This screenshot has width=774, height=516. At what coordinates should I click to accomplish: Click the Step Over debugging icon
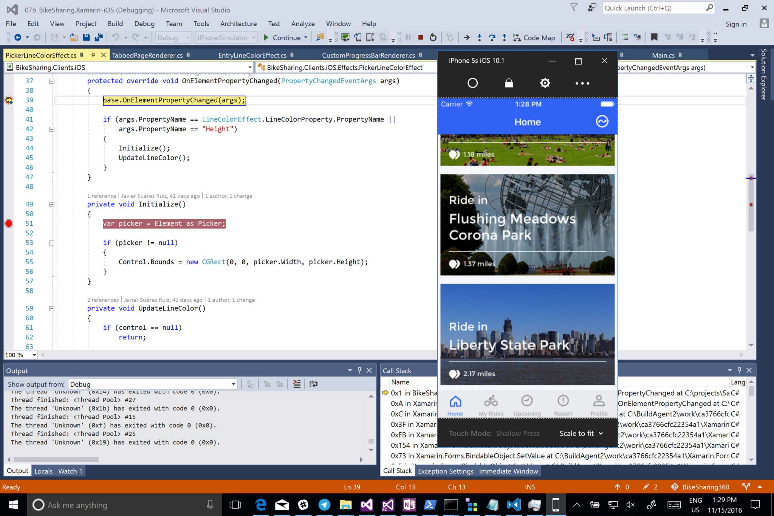click(492, 37)
